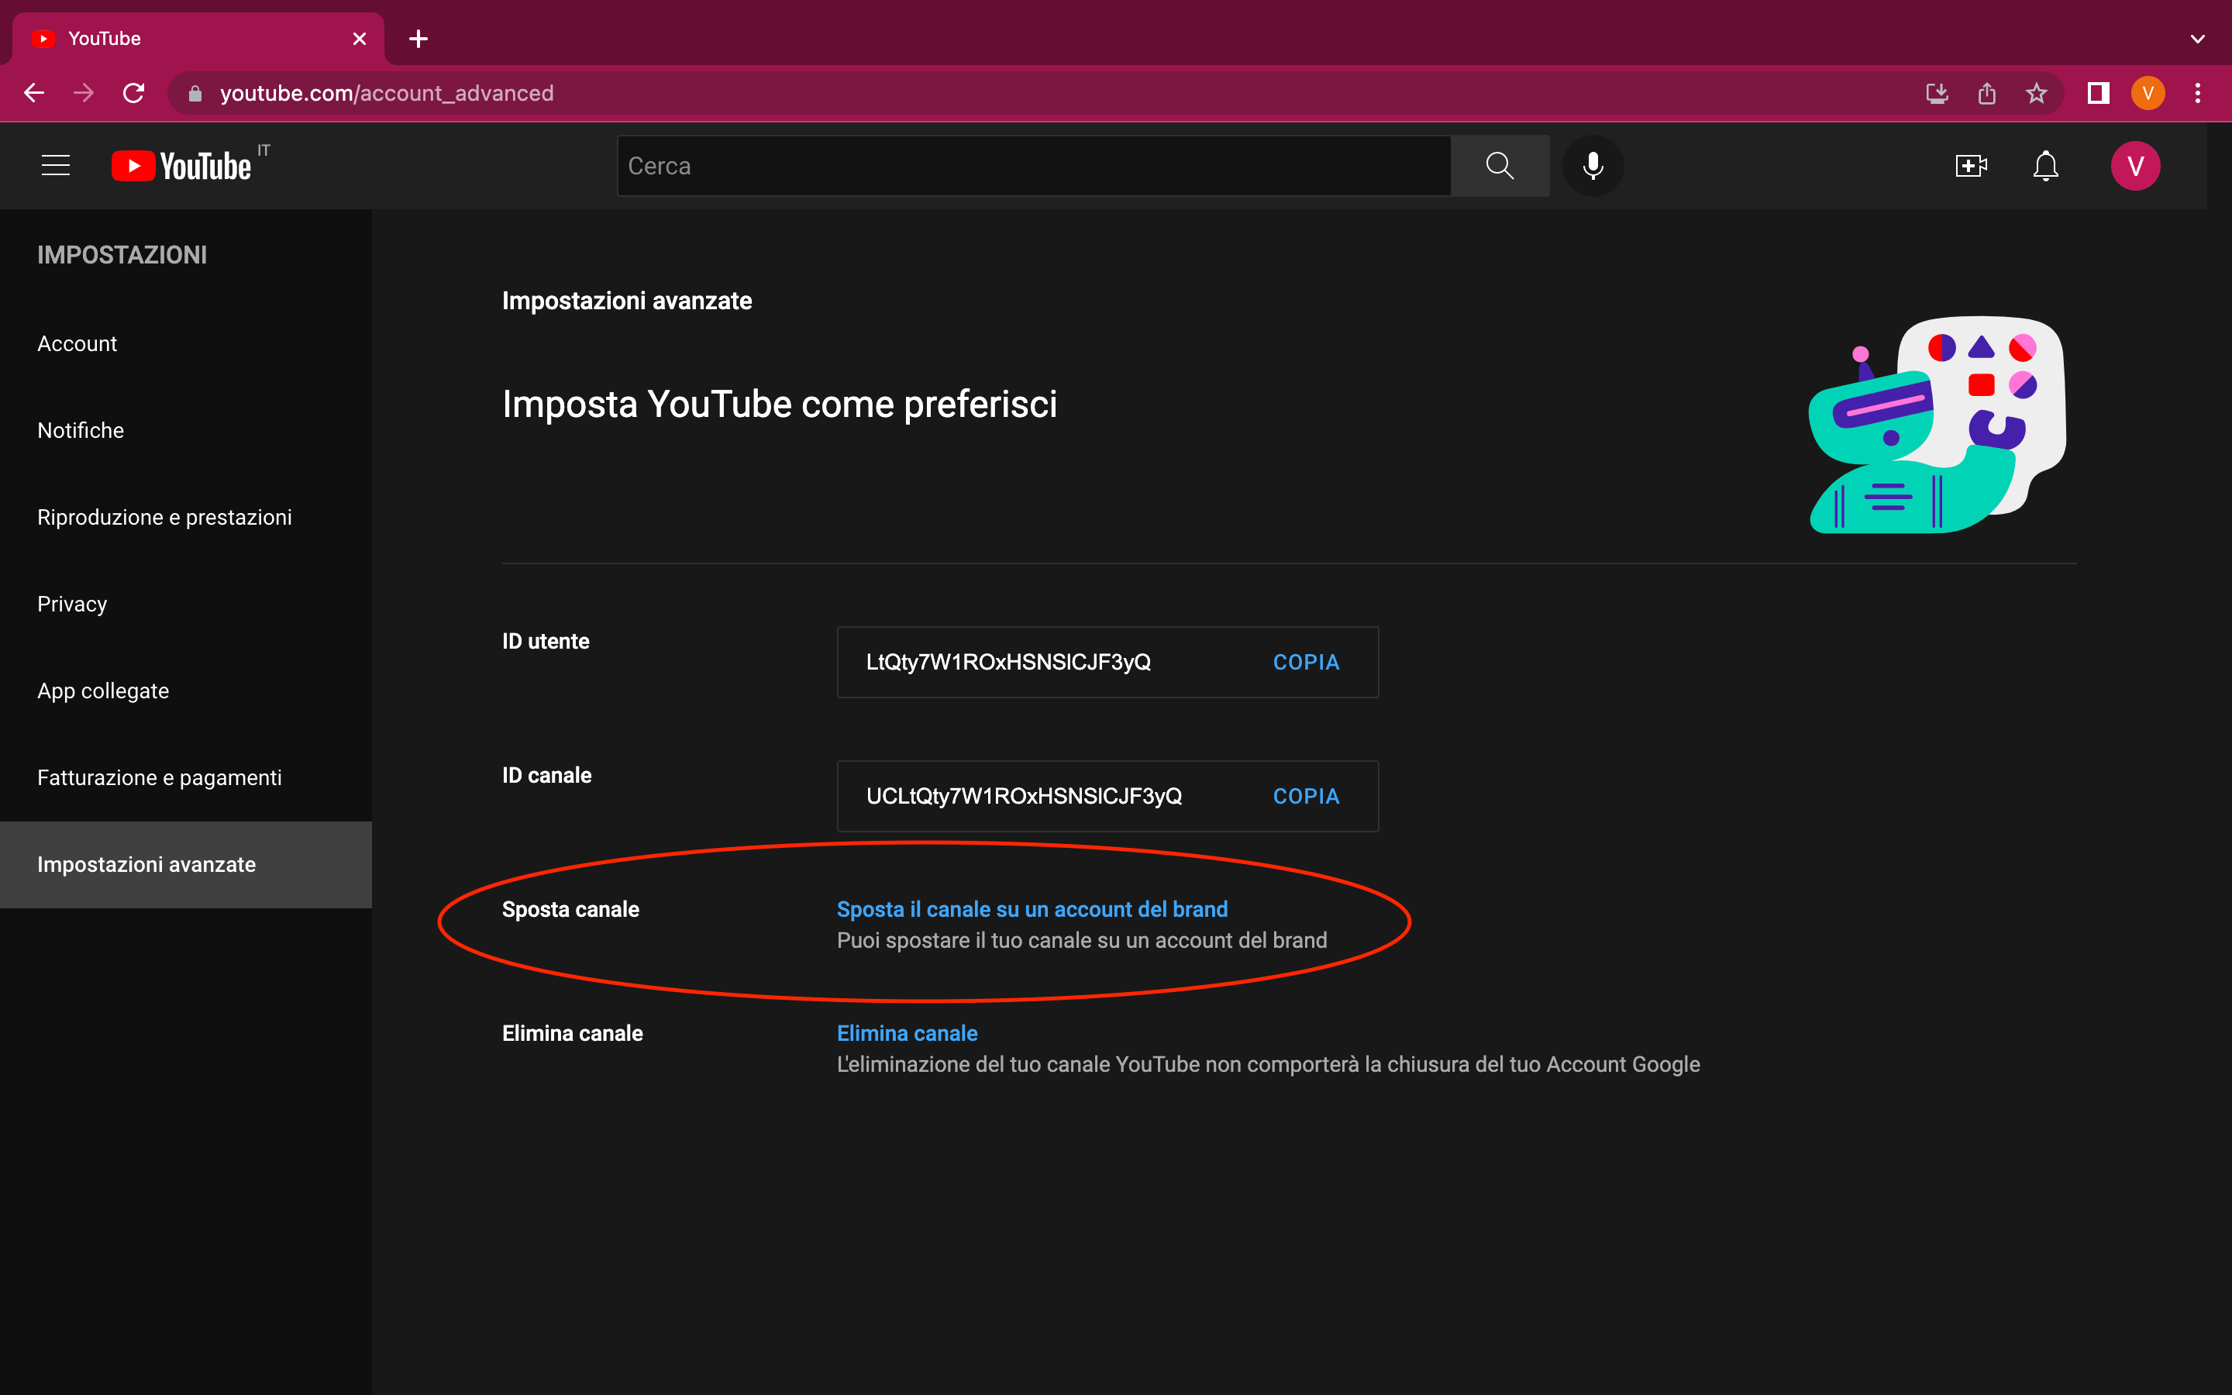The height and width of the screenshot is (1395, 2232).
Task: Select Privacy in the settings sidebar
Action: click(x=72, y=604)
